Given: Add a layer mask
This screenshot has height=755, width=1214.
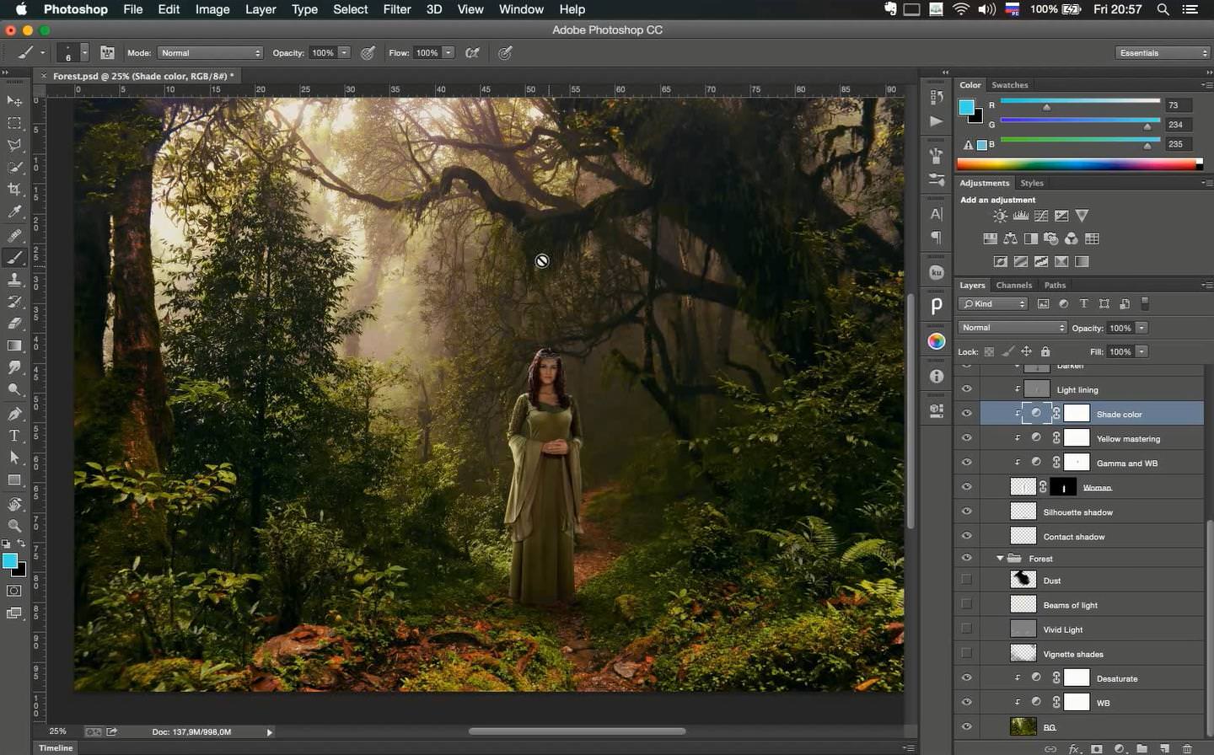Looking at the screenshot, I should pyautogui.click(x=1097, y=748).
